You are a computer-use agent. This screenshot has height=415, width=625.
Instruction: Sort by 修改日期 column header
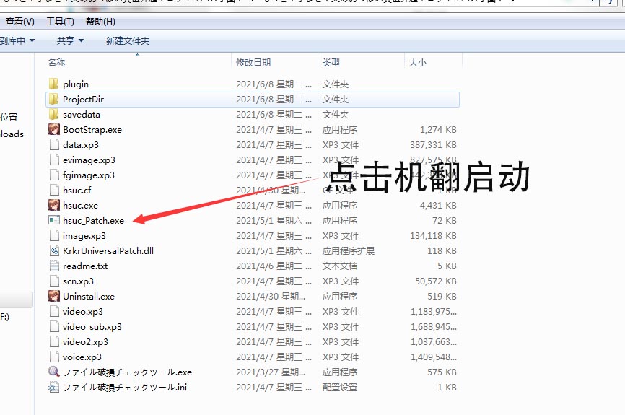pyautogui.click(x=253, y=63)
